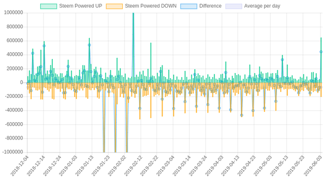Click the 0 y-axis label
The width and height of the screenshot is (325, 183).
point(21,83)
